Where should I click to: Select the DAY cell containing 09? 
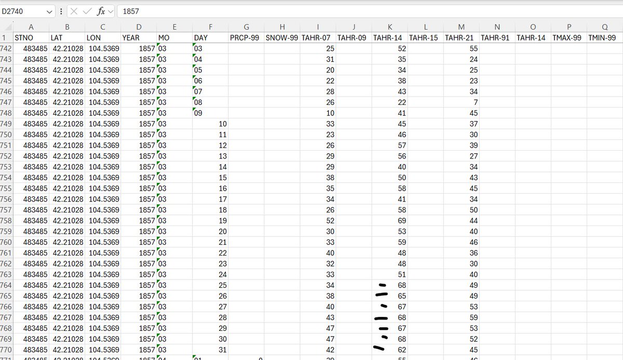click(210, 113)
